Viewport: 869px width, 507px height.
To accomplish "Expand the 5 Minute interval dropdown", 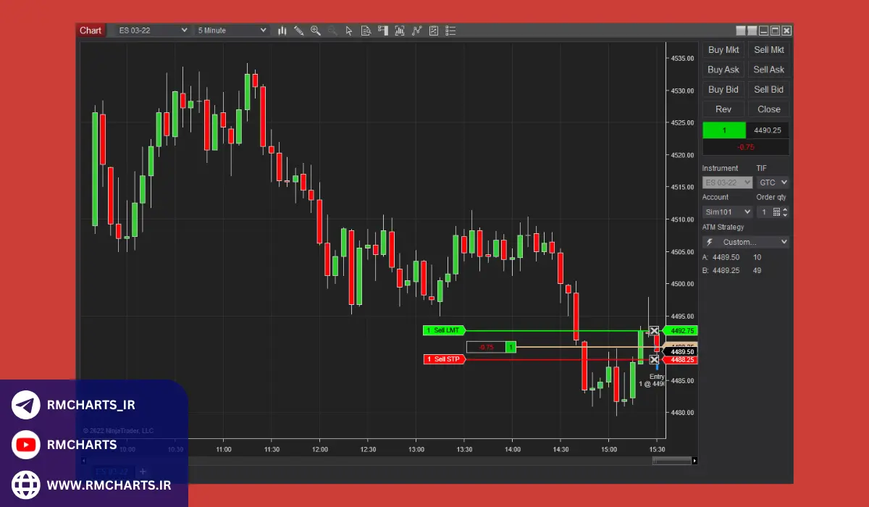I will click(232, 30).
